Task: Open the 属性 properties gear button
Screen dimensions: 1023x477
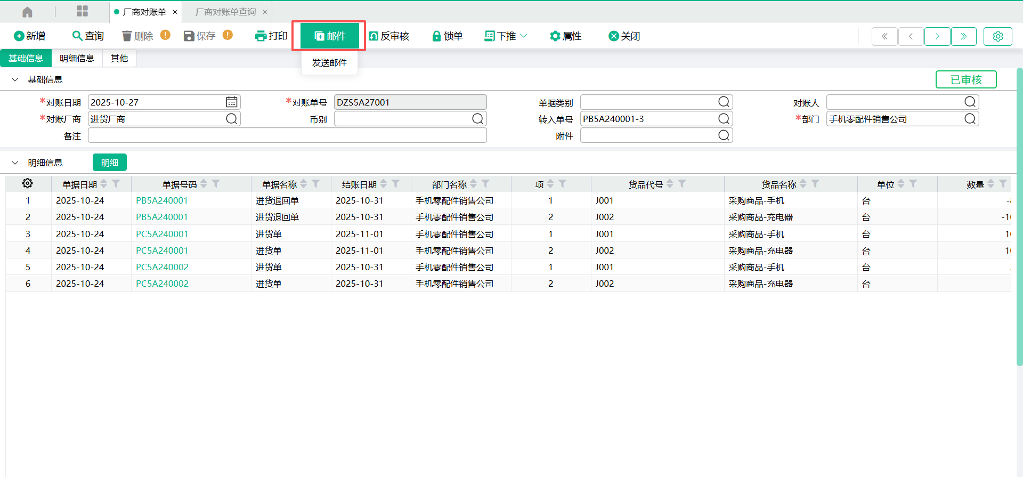Action: [x=565, y=36]
